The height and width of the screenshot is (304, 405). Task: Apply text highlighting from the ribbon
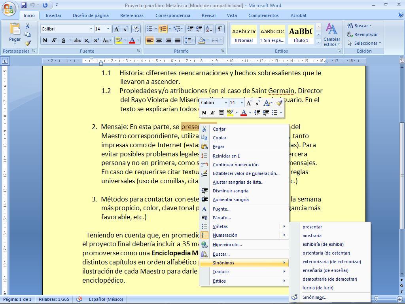(119, 40)
